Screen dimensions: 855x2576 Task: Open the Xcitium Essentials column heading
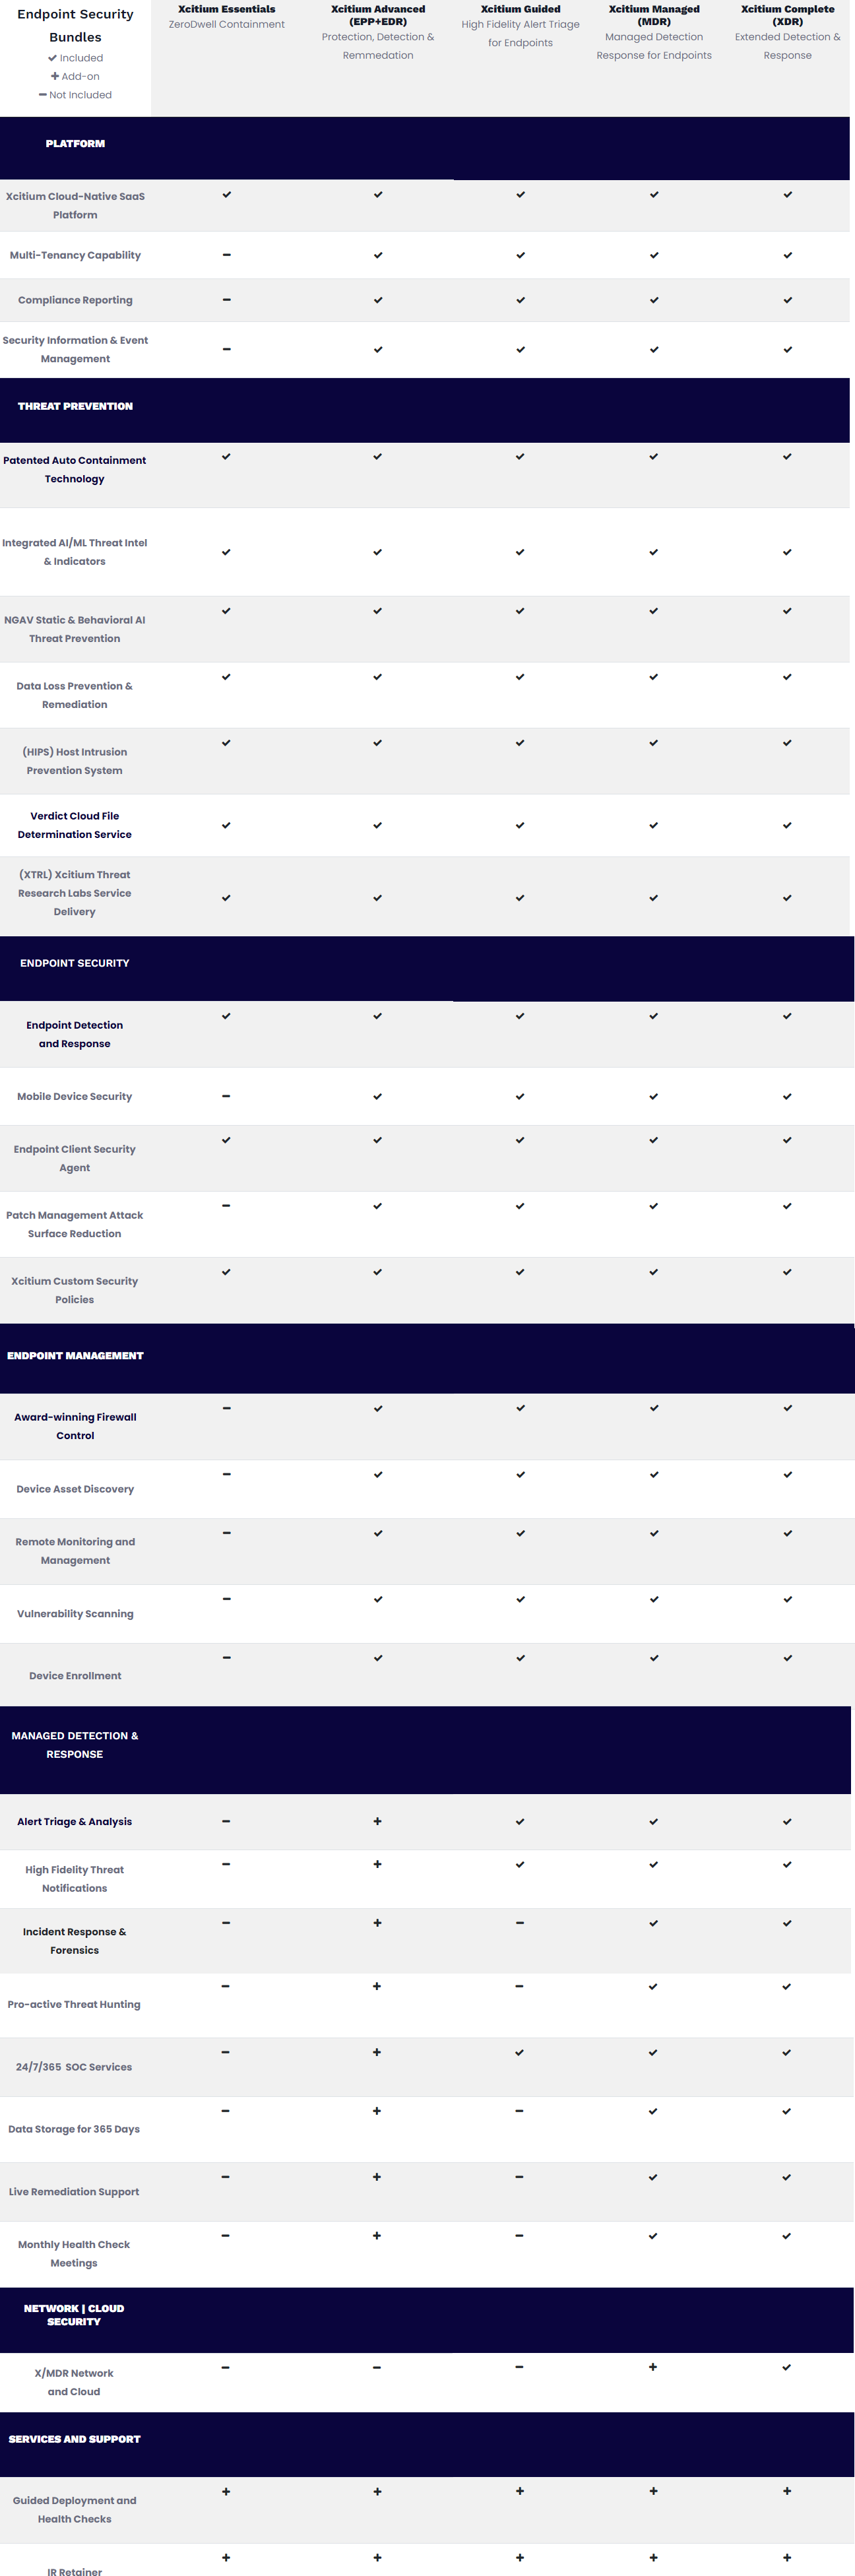point(227,9)
